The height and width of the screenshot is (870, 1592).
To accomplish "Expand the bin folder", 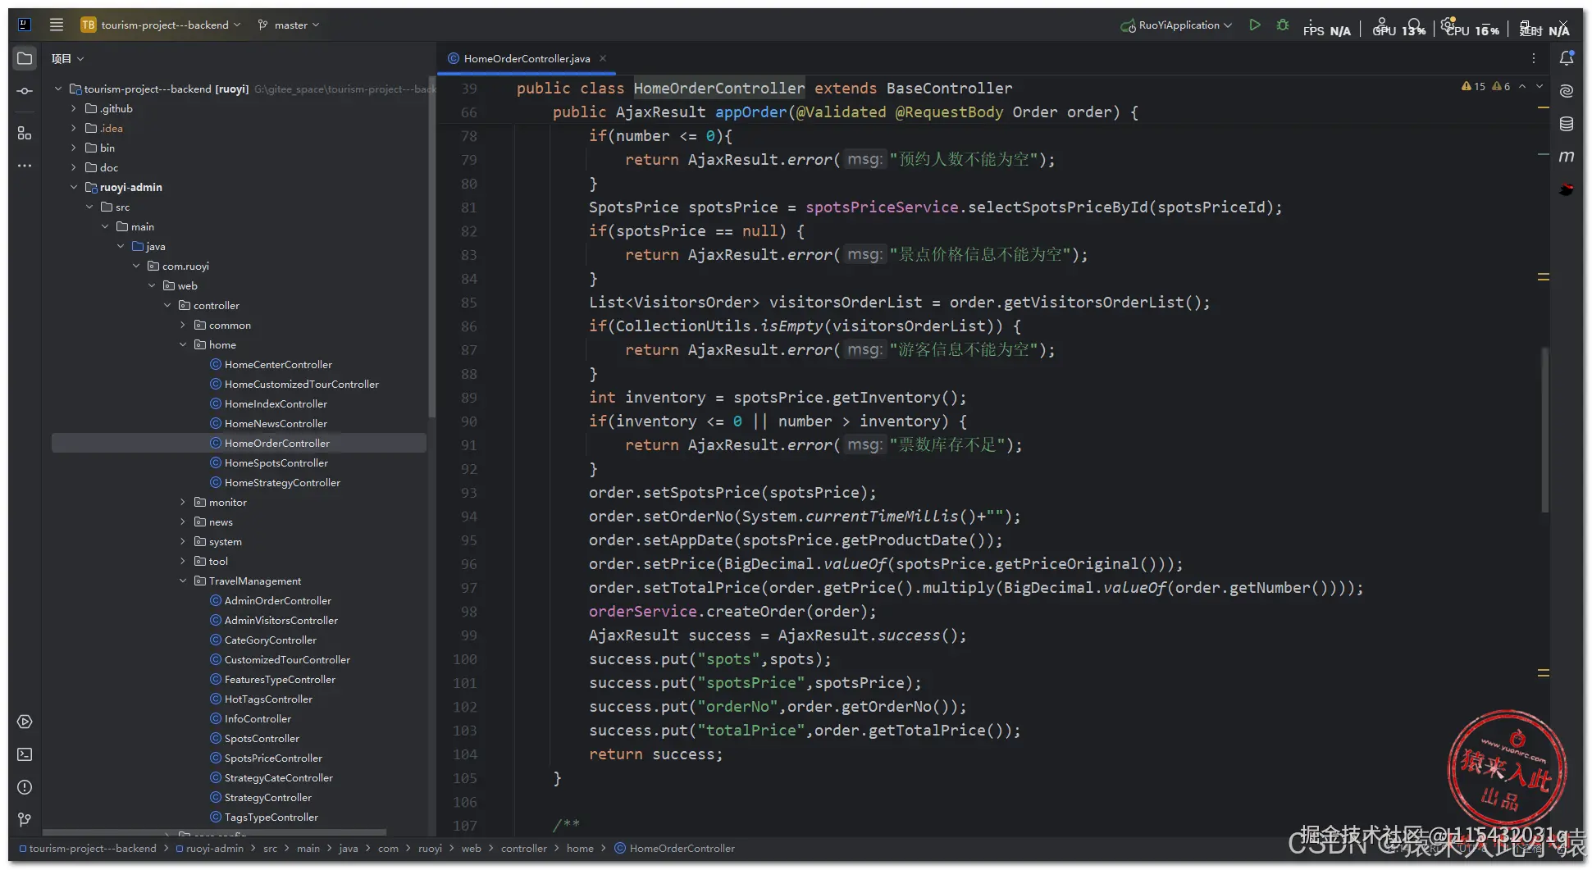I will point(73,148).
